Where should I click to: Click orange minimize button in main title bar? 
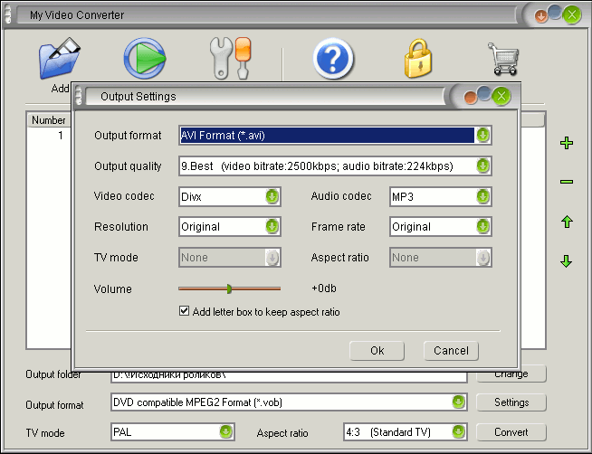pos(540,16)
